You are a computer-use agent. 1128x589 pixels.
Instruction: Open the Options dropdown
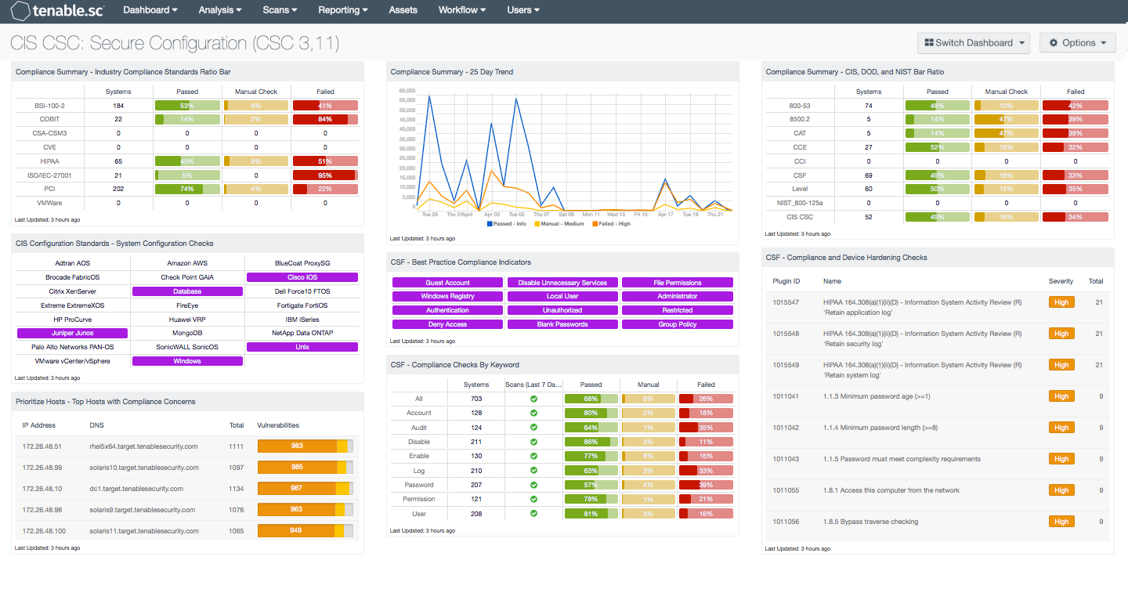(x=1078, y=43)
